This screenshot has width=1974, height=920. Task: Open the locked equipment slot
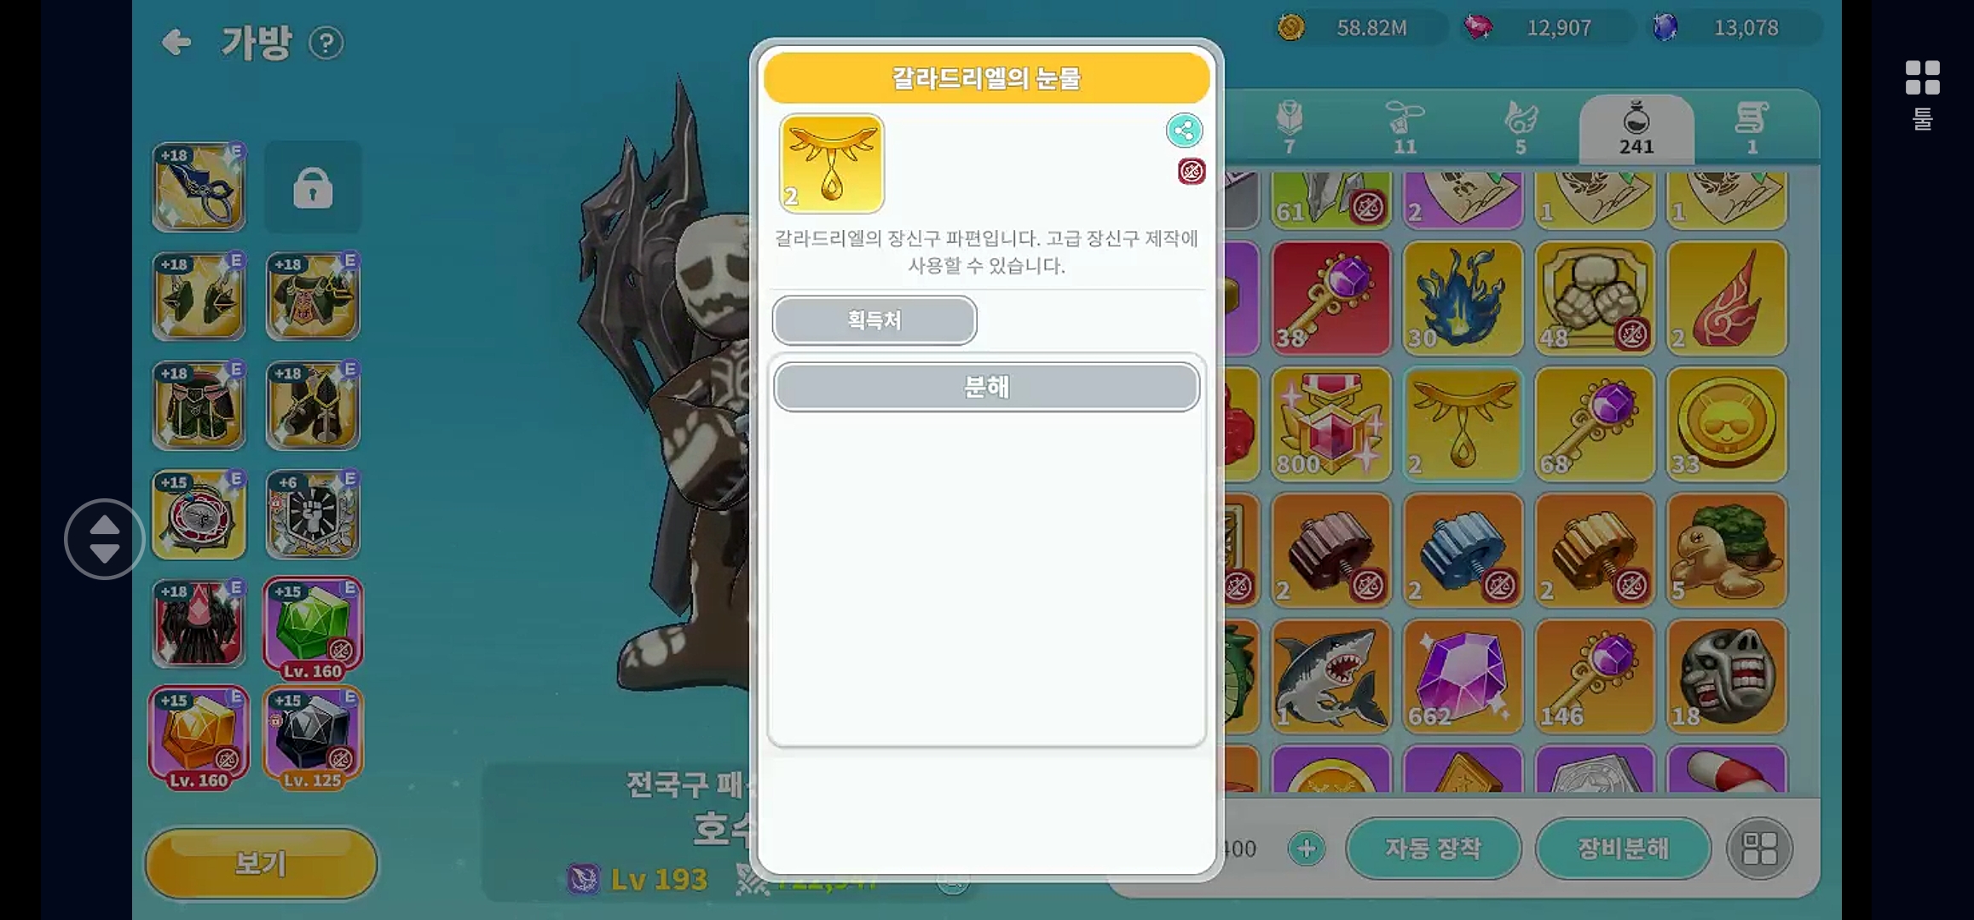point(313,187)
